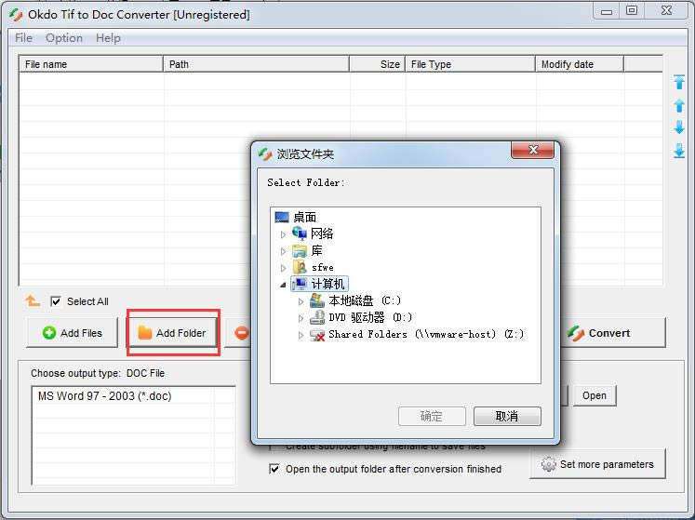Expand the 库 tree node

pyautogui.click(x=283, y=251)
